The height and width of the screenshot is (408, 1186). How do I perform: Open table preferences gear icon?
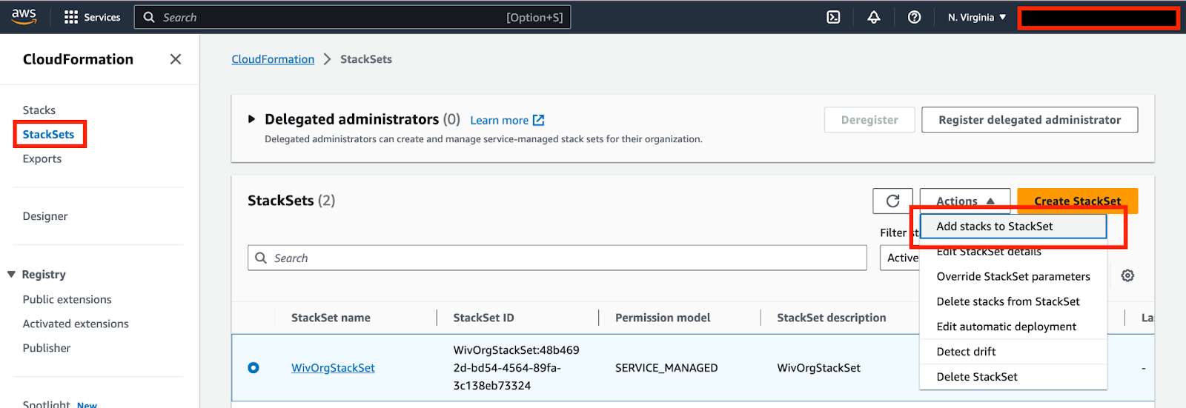pyautogui.click(x=1127, y=275)
